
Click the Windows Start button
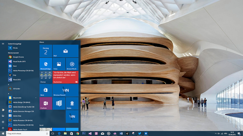point(3,134)
